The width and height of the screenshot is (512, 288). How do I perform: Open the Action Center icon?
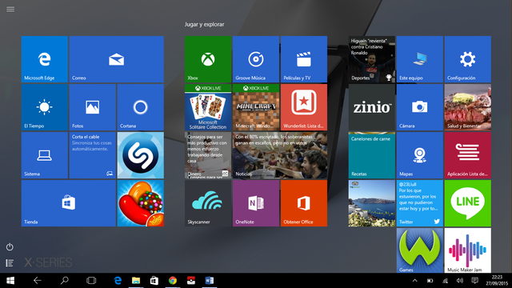pos(475,281)
